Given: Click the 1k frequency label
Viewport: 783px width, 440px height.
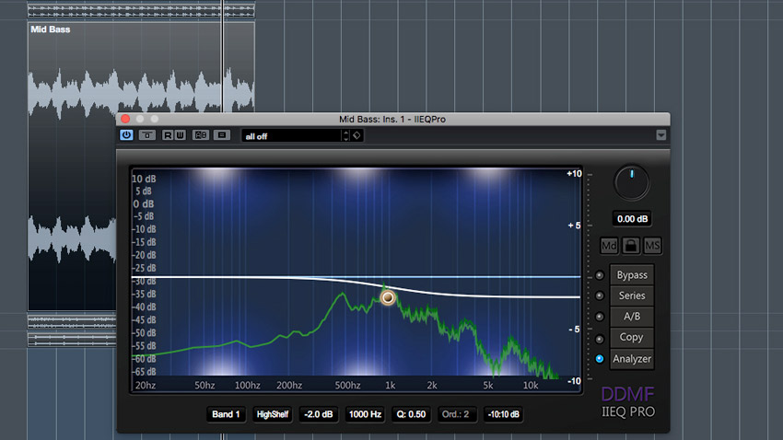Looking at the screenshot, I should (390, 385).
